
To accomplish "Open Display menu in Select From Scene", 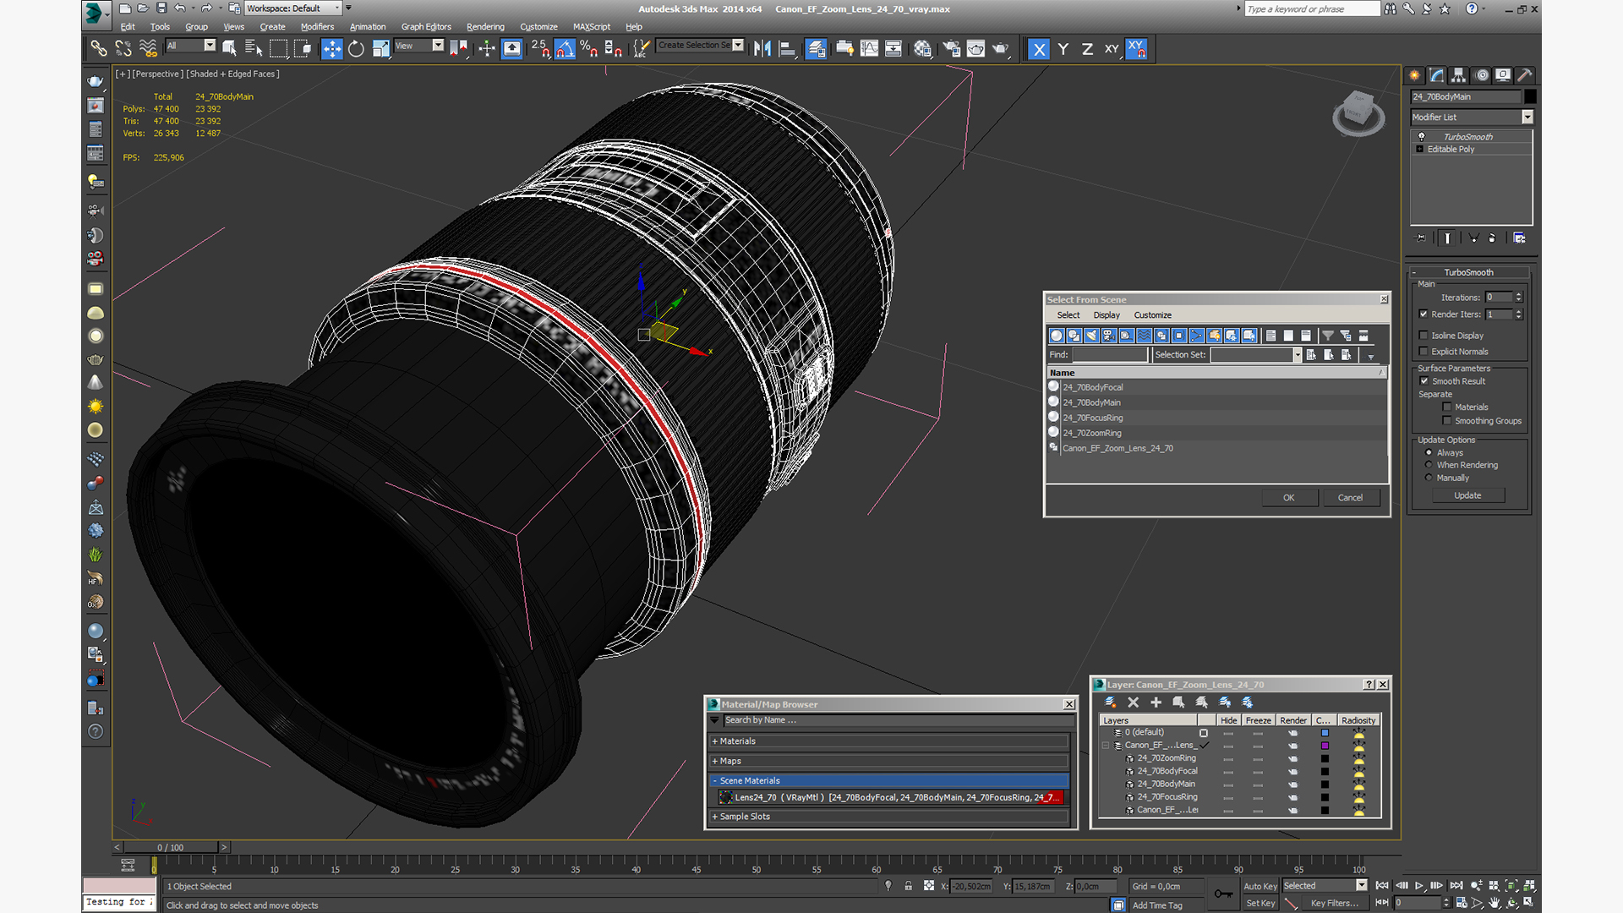I will (1107, 315).
